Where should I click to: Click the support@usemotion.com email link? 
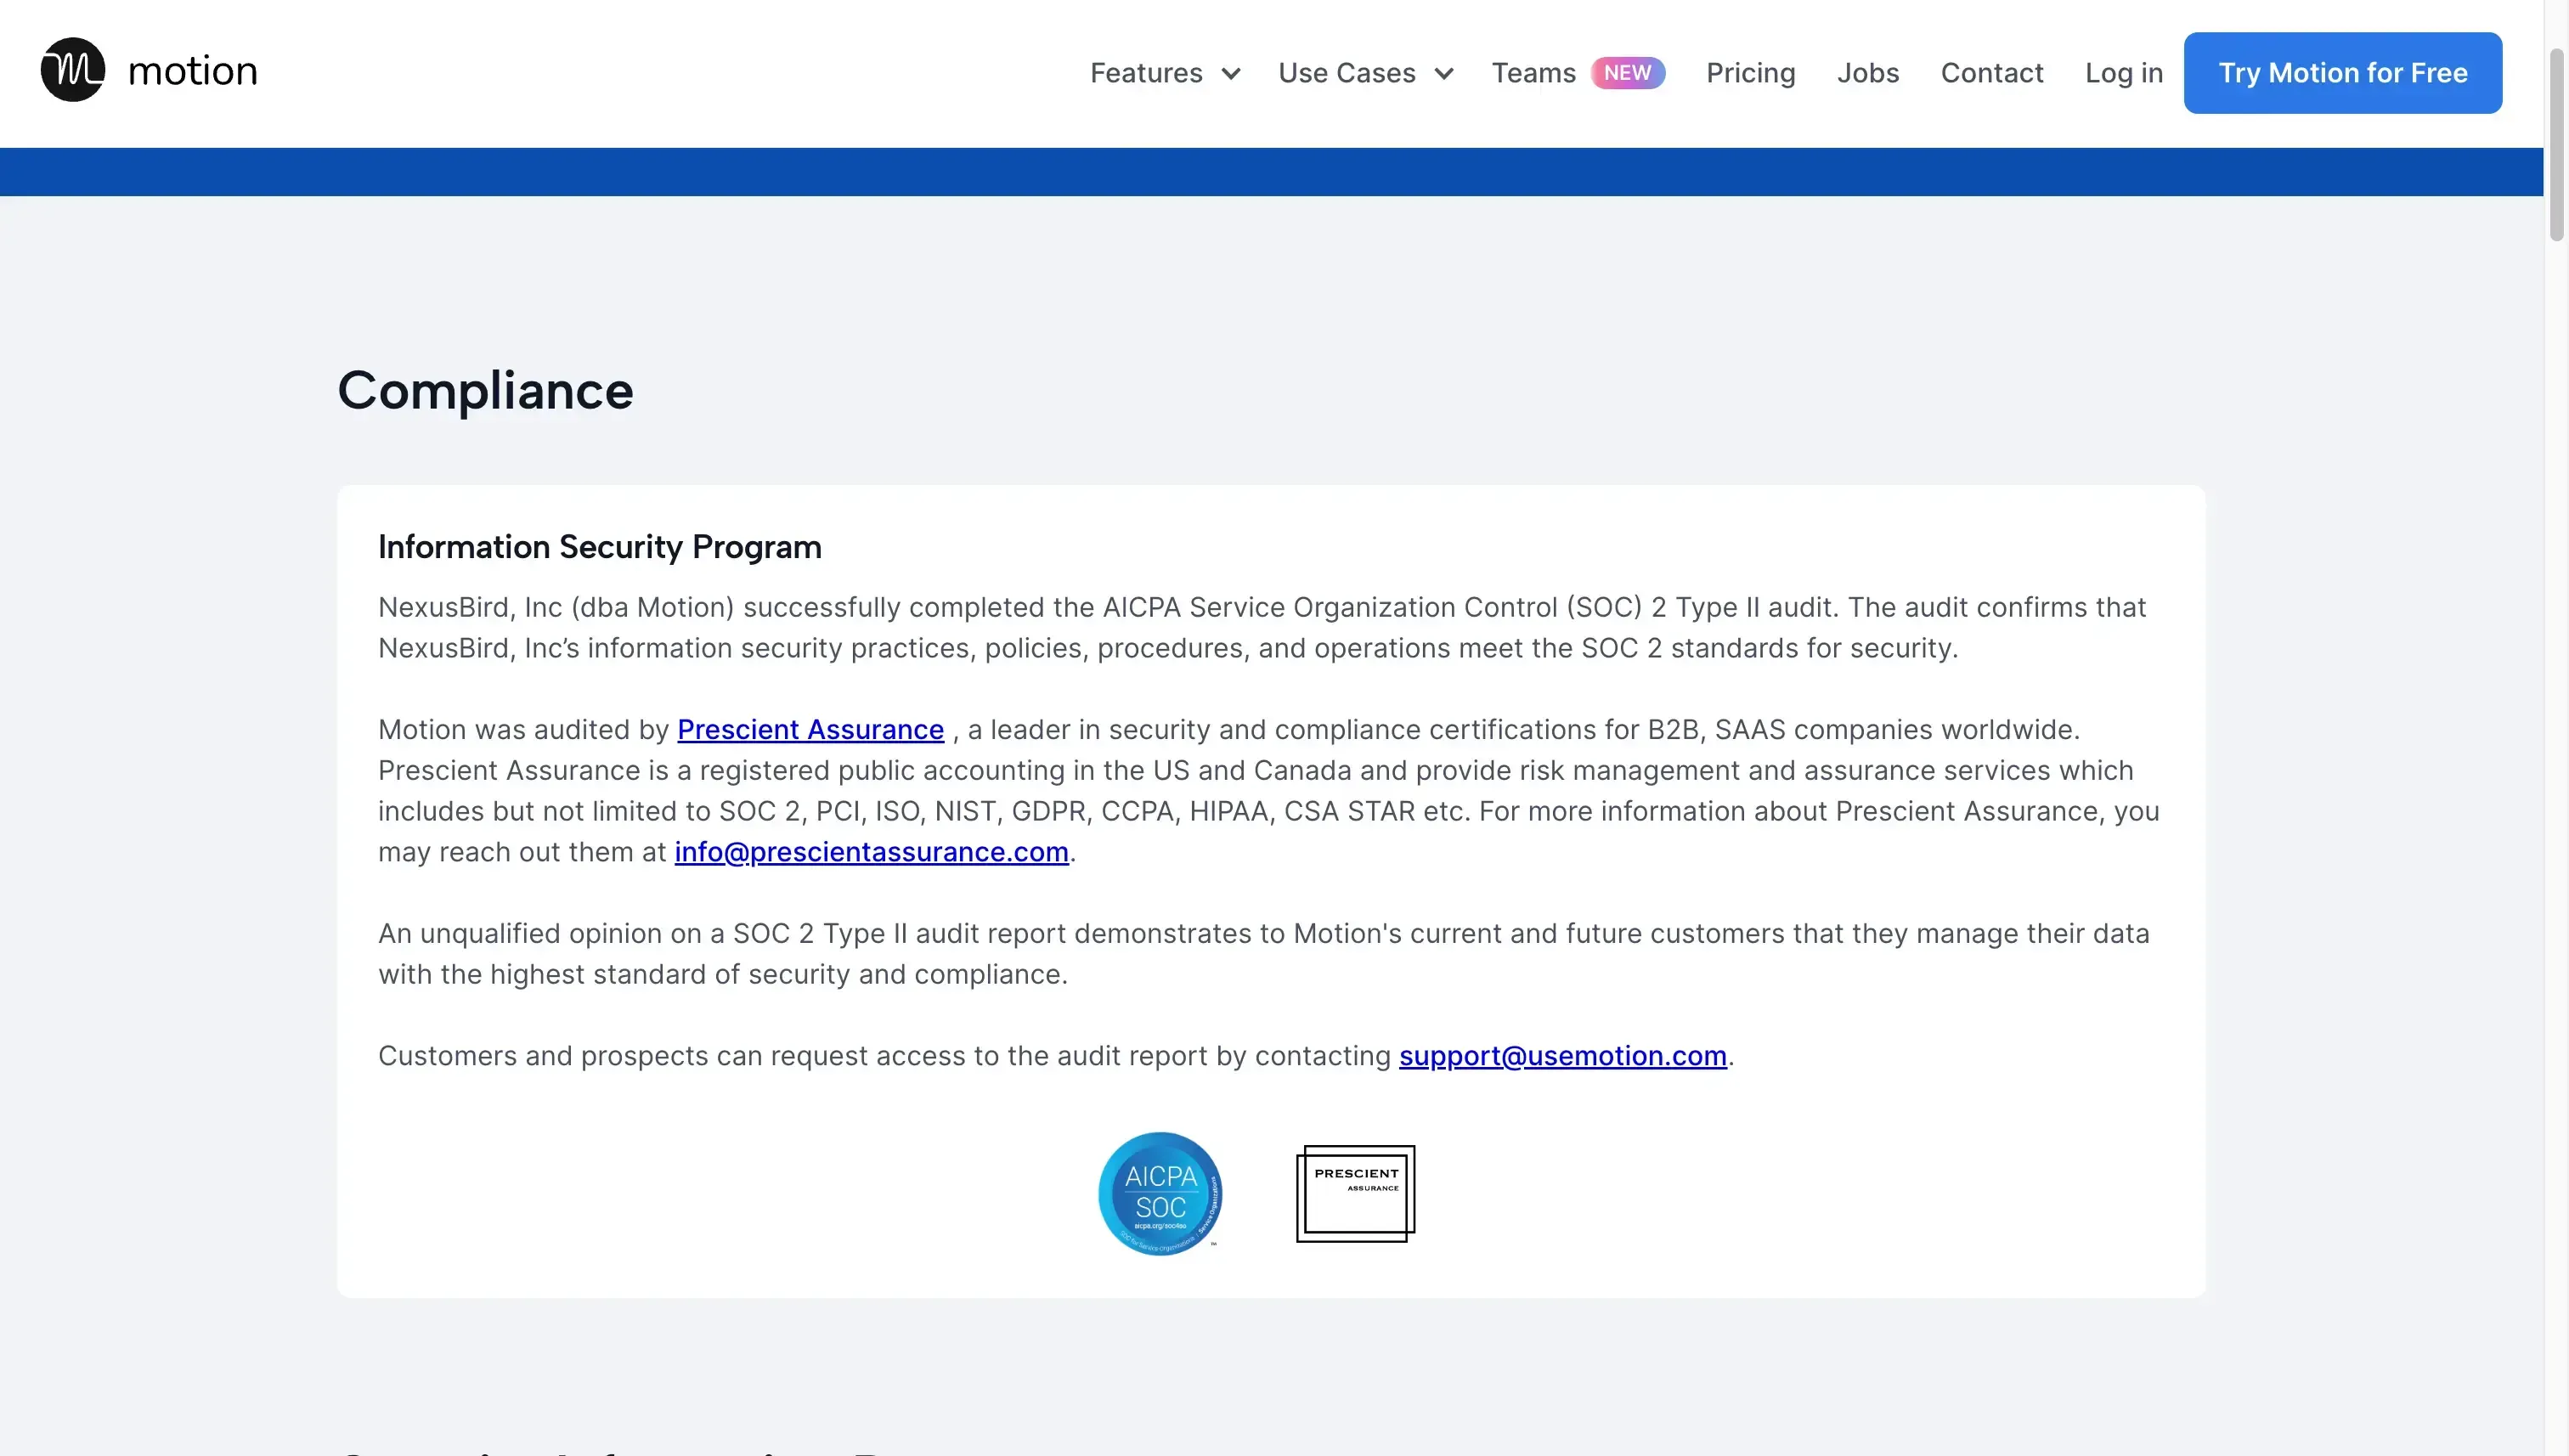1563,1055
